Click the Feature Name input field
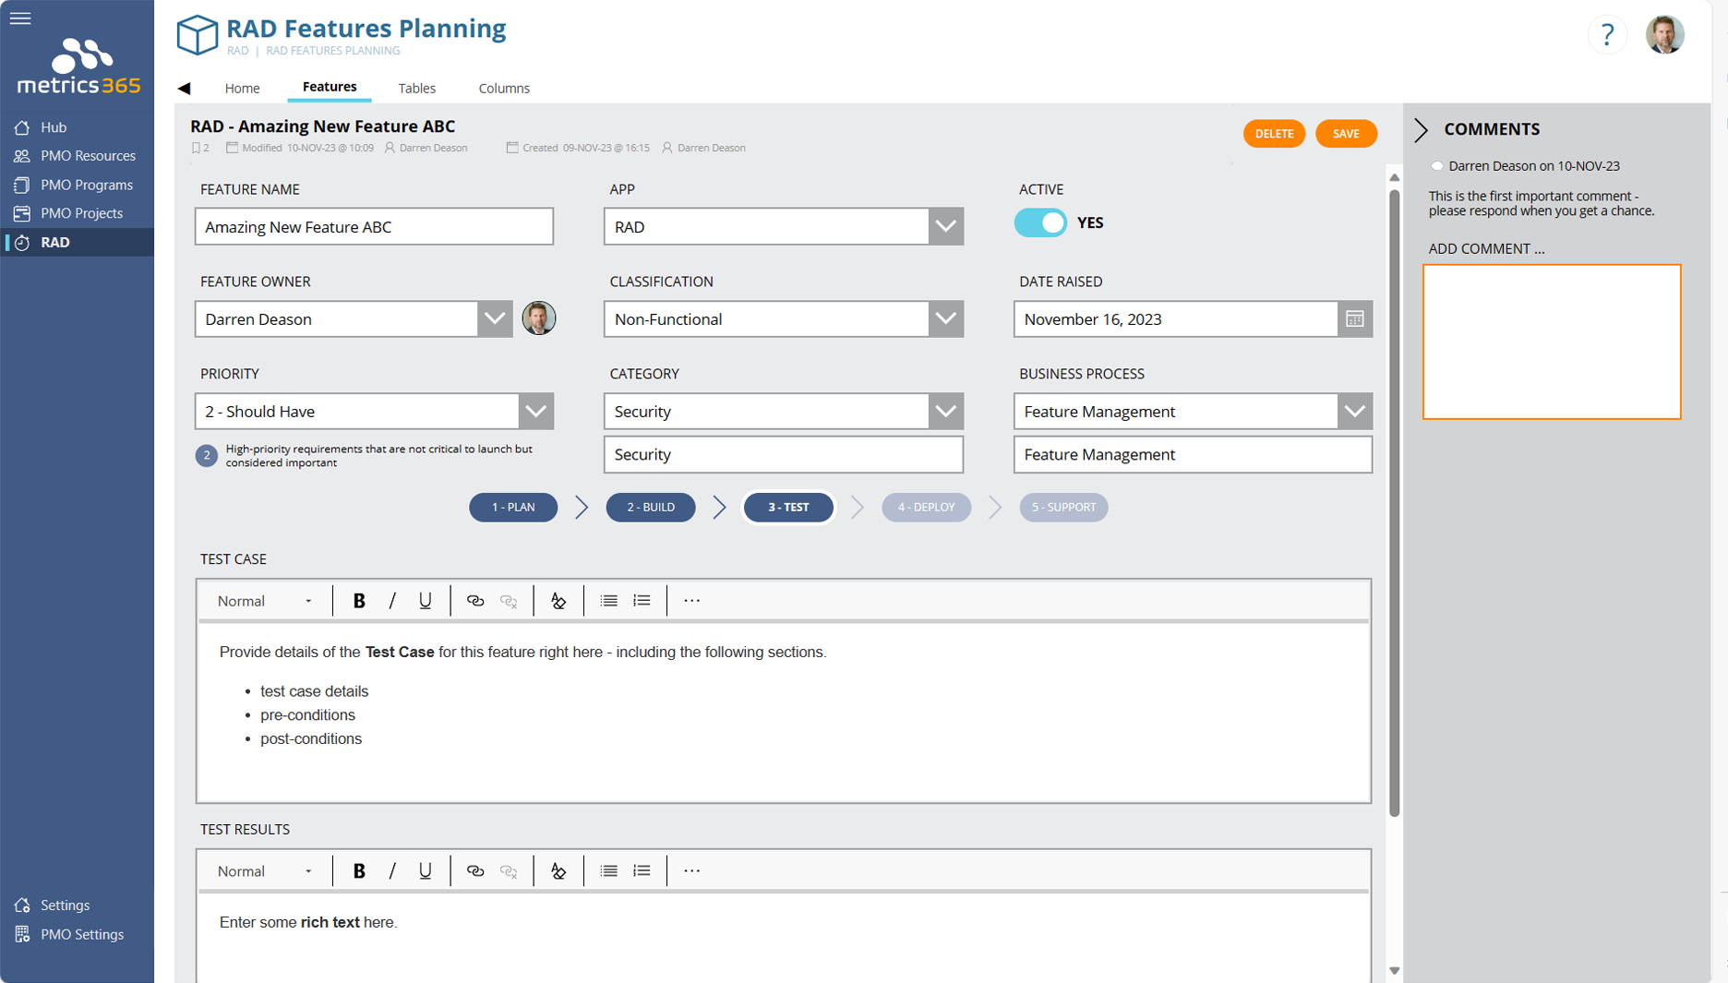The width and height of the screenshot is (1728, 983). [x=374, y=226]
